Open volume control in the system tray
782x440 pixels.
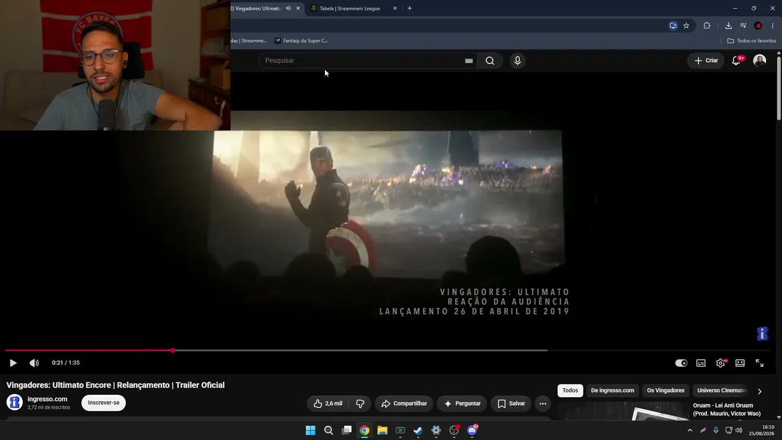coord(739,430)
